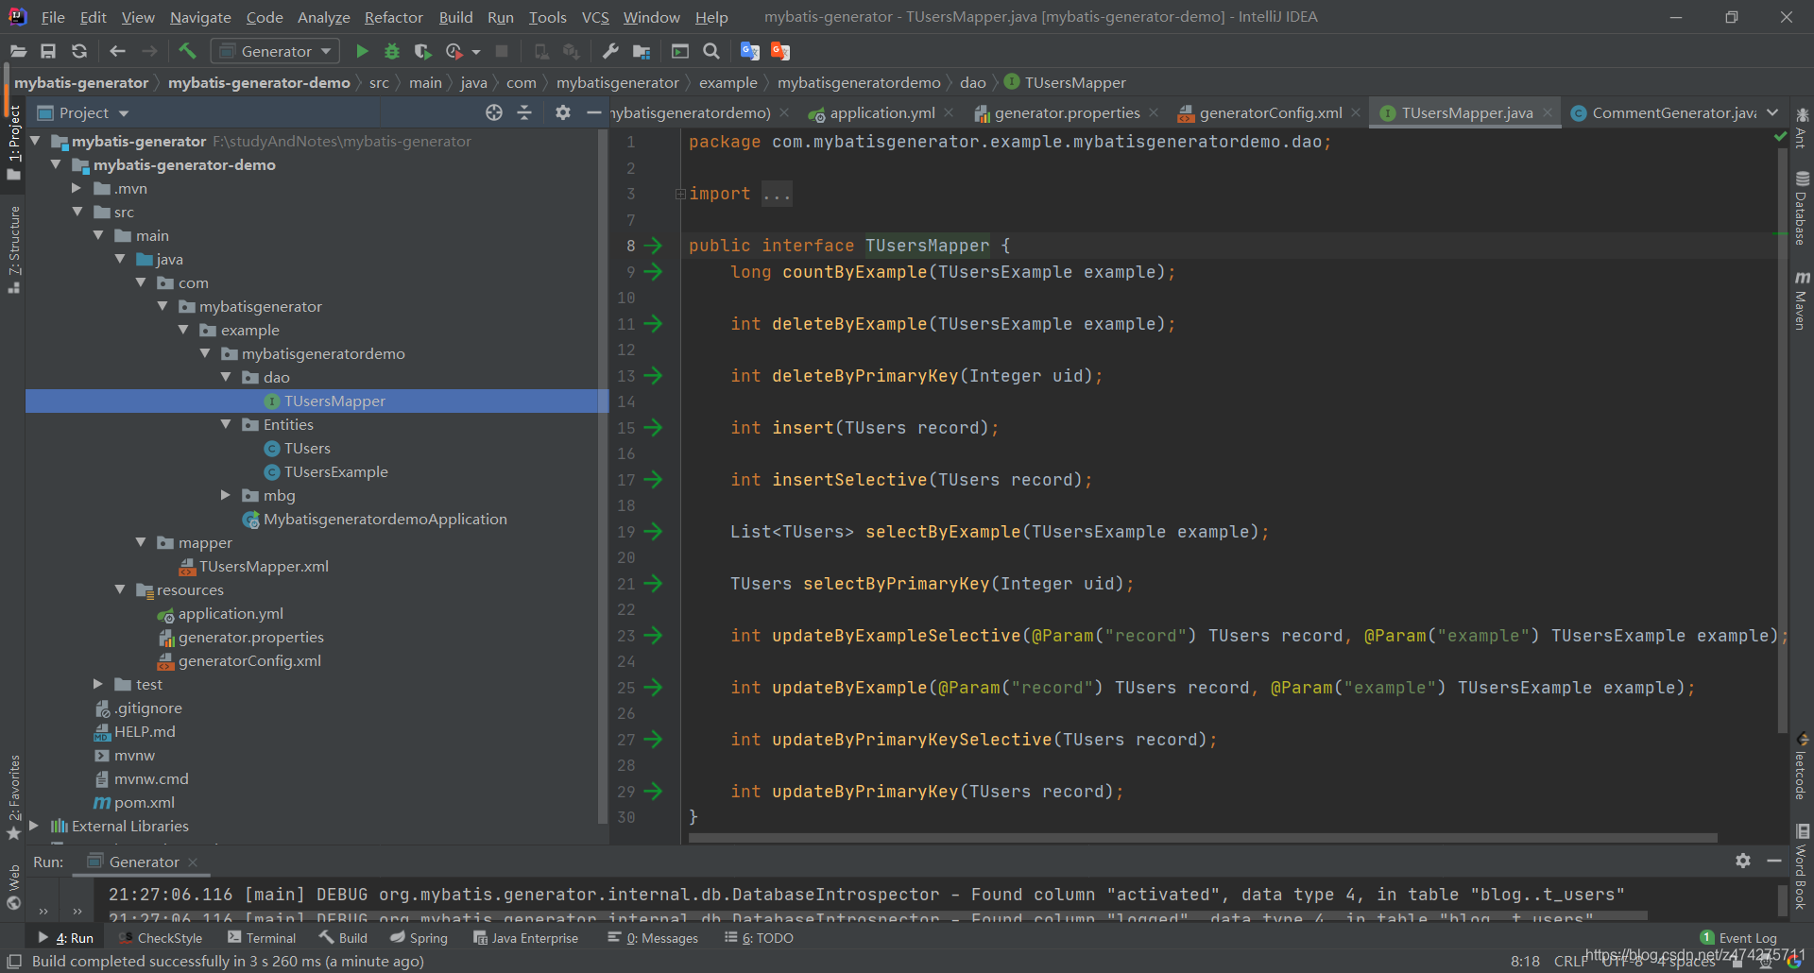Open the Generator run configuration dropdown
The height and width of the screenshot is (973, 1814).
click(x=275, y=51)
